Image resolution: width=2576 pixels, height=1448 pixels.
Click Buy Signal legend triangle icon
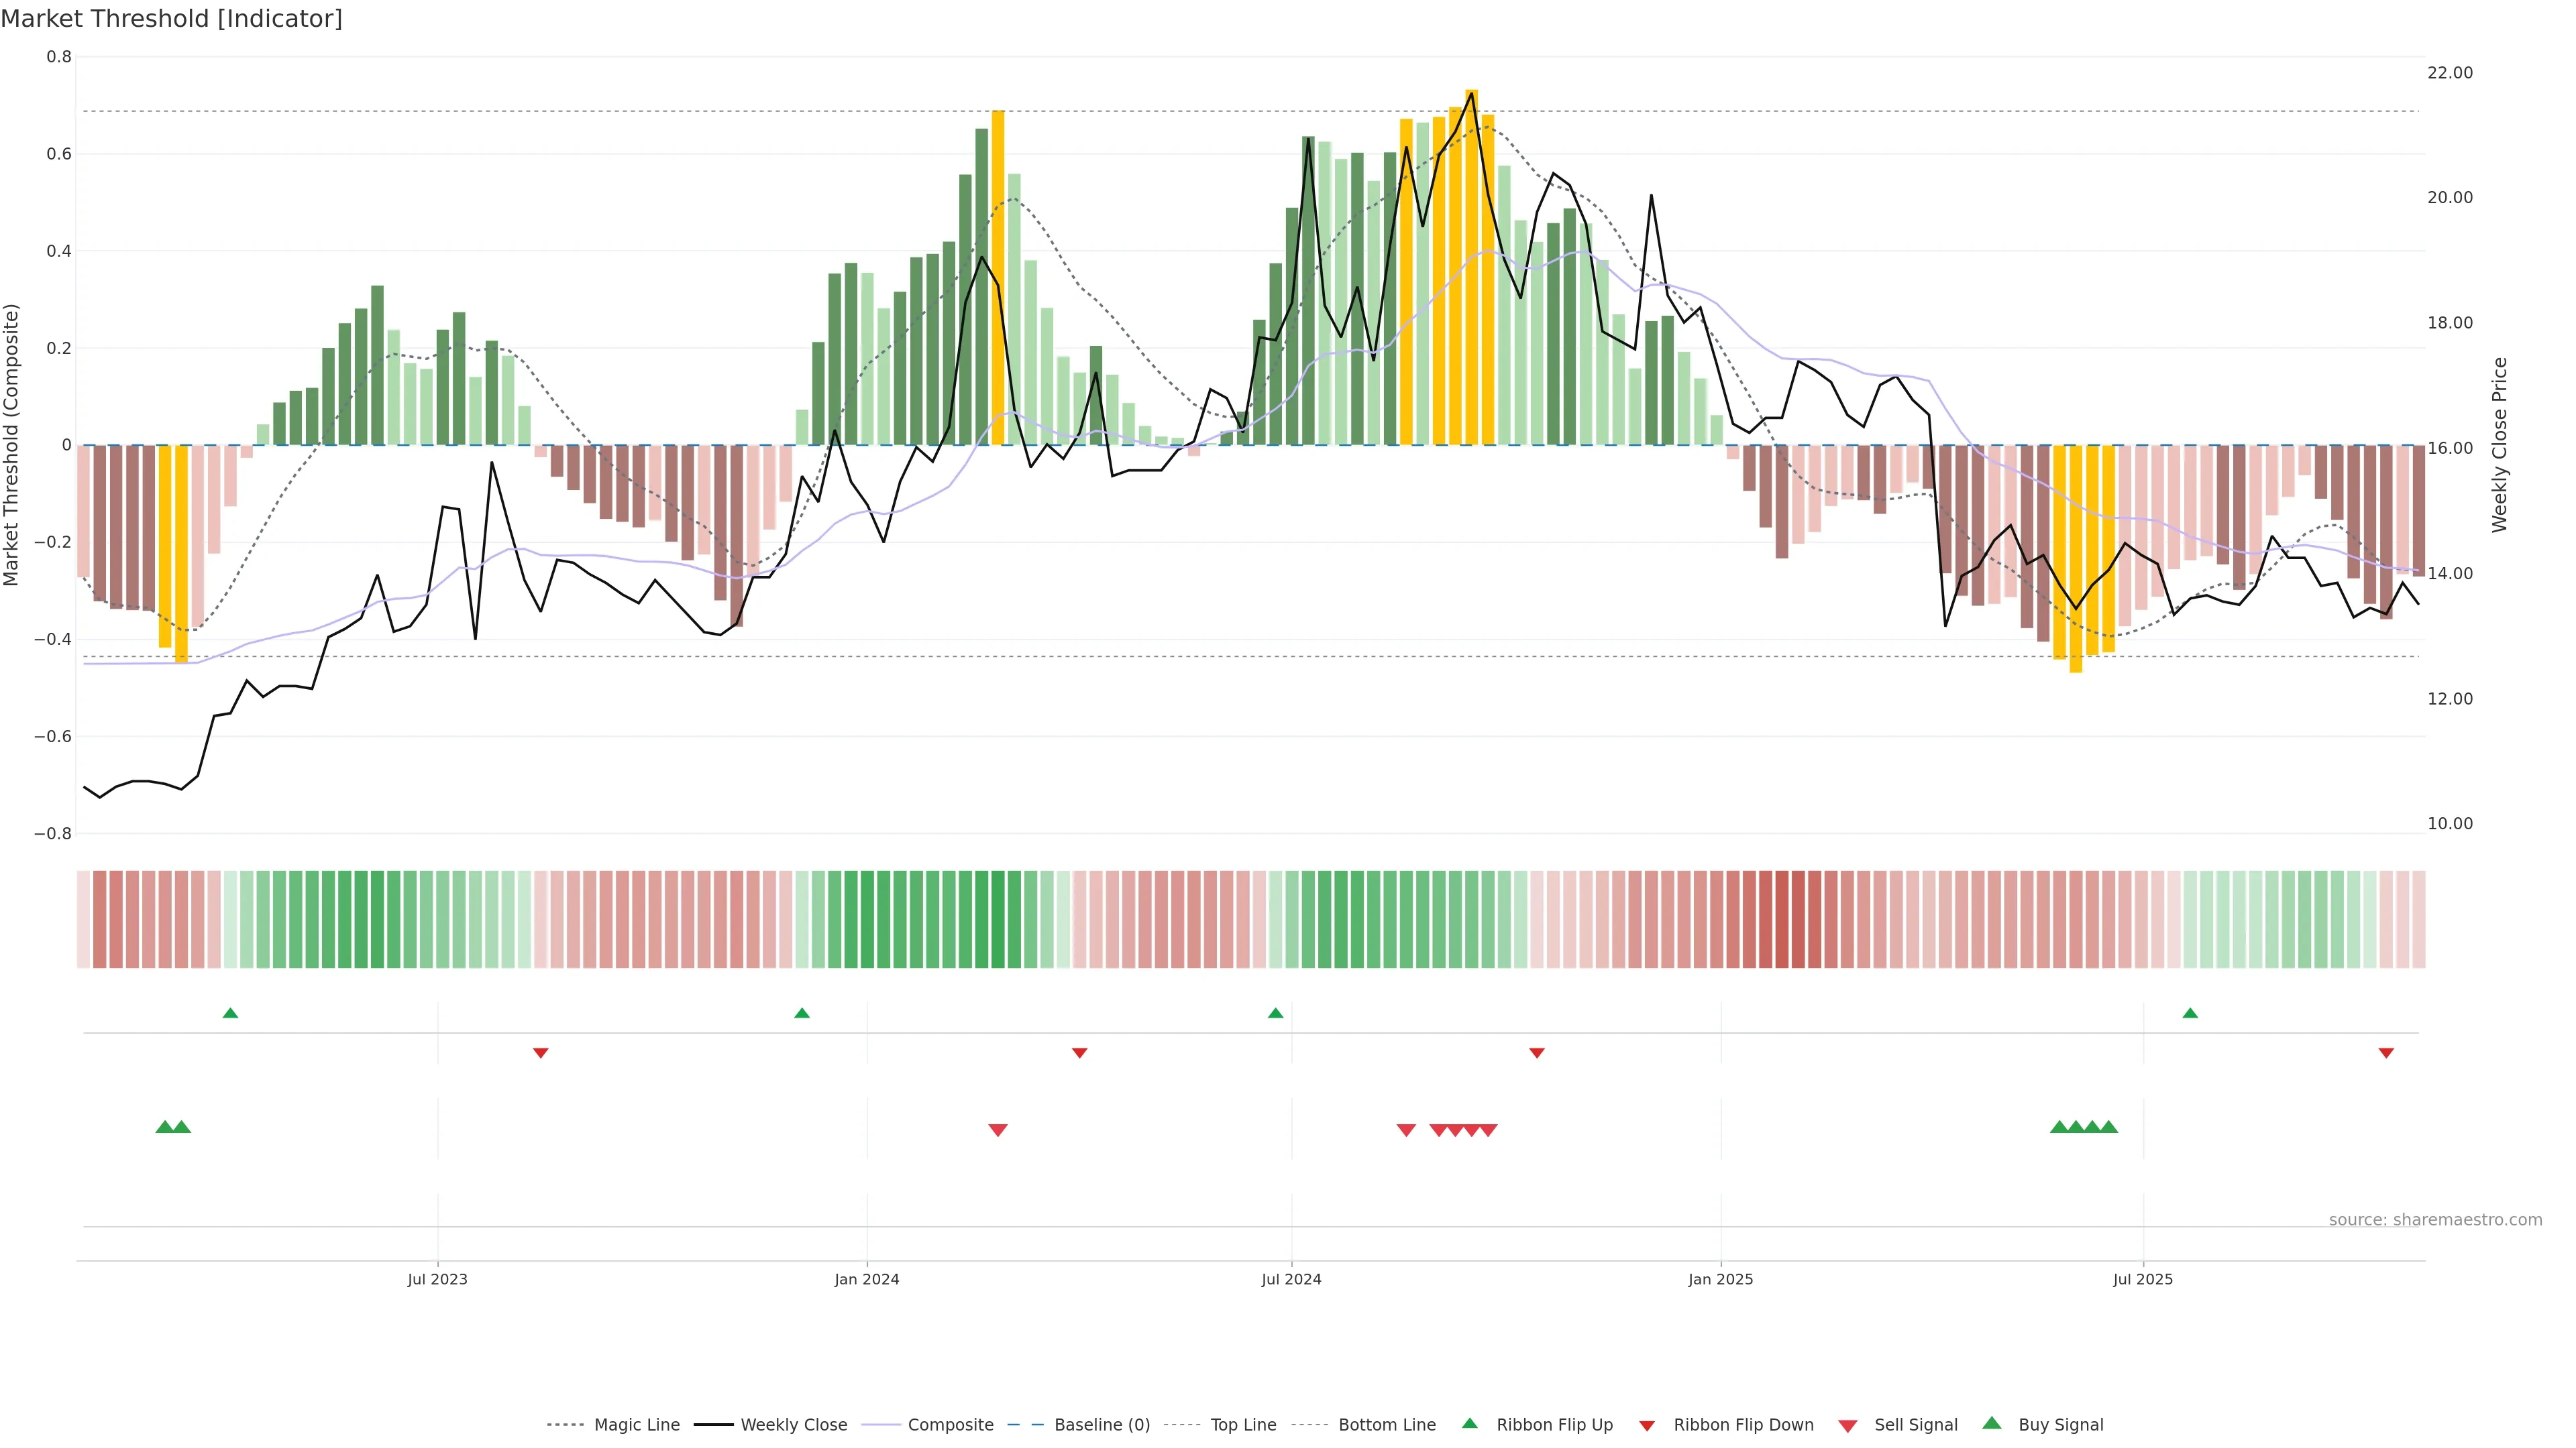pyautogui.click(x=1991, y=1423)
